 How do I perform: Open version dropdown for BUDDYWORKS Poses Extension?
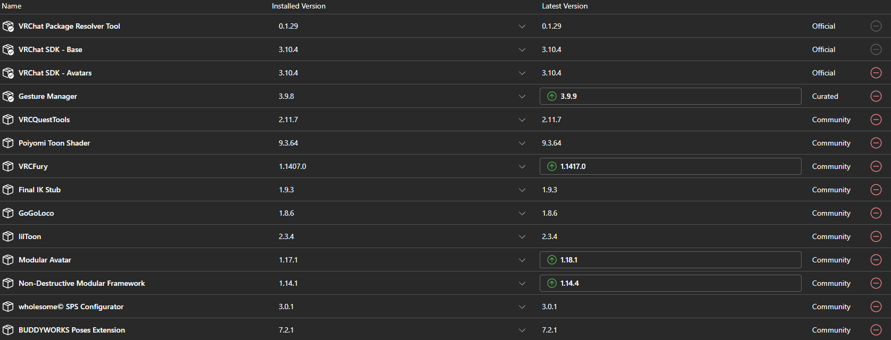[x=522, y=330]
